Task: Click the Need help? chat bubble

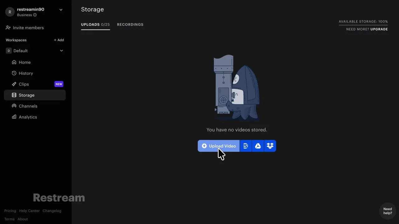Action: point(387,211)
